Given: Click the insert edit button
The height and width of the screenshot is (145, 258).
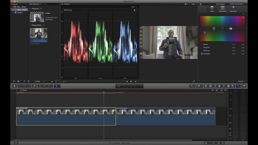Looking at the screenshot, I should tap(45, 86).
